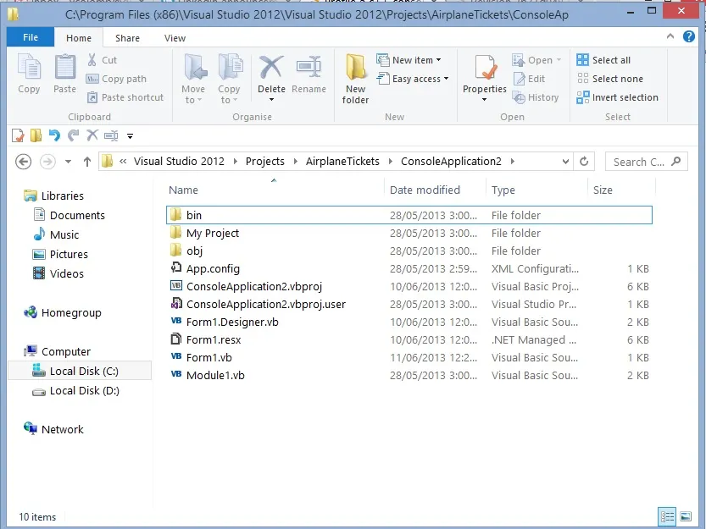
Task: Click Paste shortcut
Action: (125, 97)
